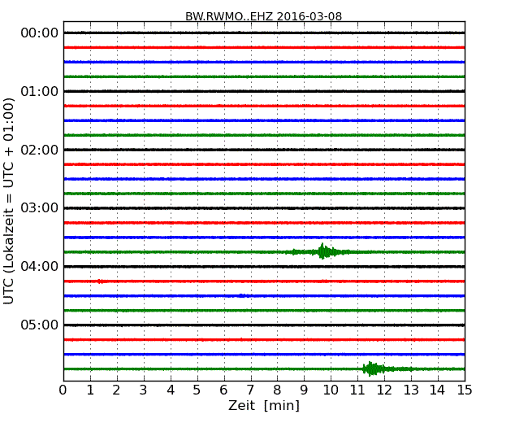
Task: Click the 00:00 time axis label
Action: pyautogui.click(x=40, y=33)
